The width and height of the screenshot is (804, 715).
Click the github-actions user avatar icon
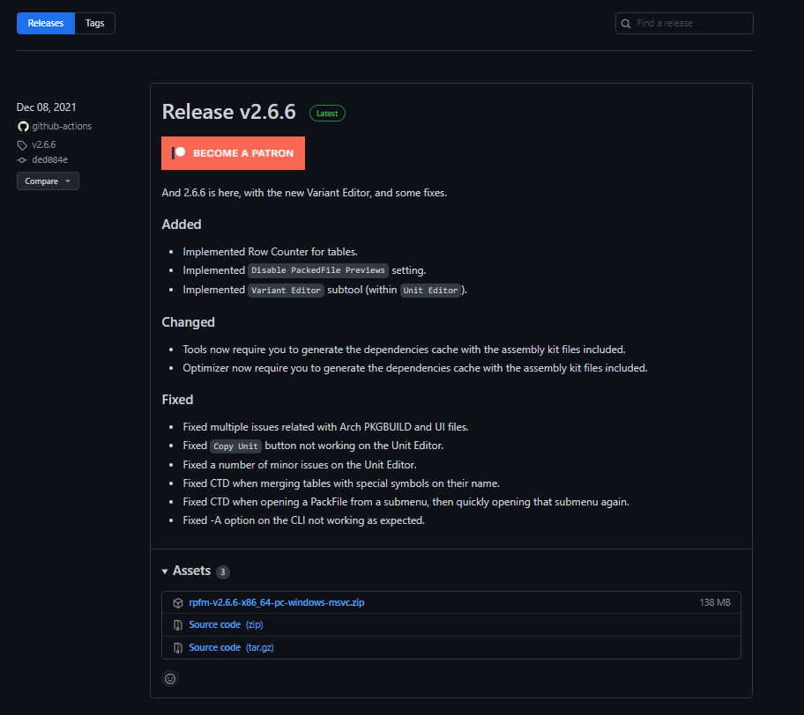23,126
